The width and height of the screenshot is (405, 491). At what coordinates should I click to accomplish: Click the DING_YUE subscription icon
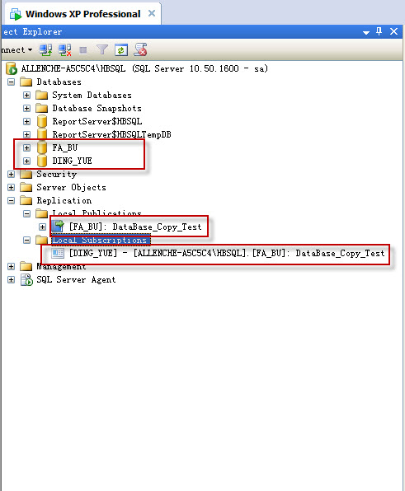tap(58, 253)
